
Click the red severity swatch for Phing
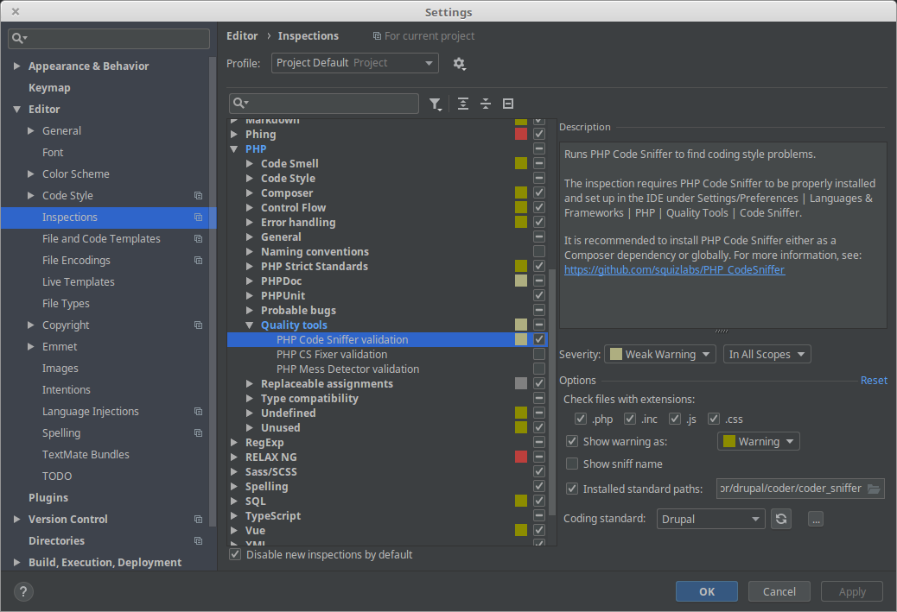(520, 134)
